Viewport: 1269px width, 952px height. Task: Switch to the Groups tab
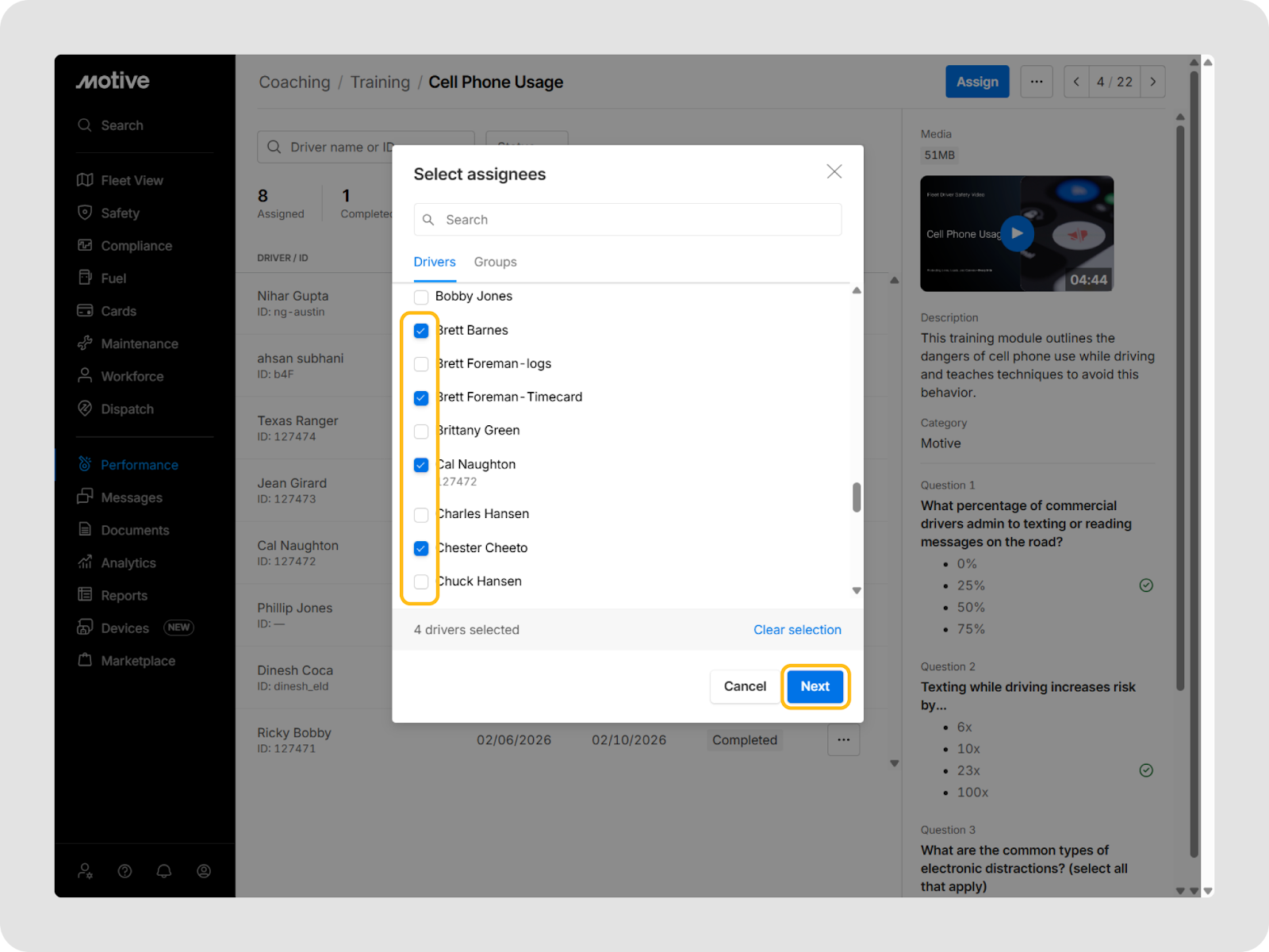[x=495, y=262]
